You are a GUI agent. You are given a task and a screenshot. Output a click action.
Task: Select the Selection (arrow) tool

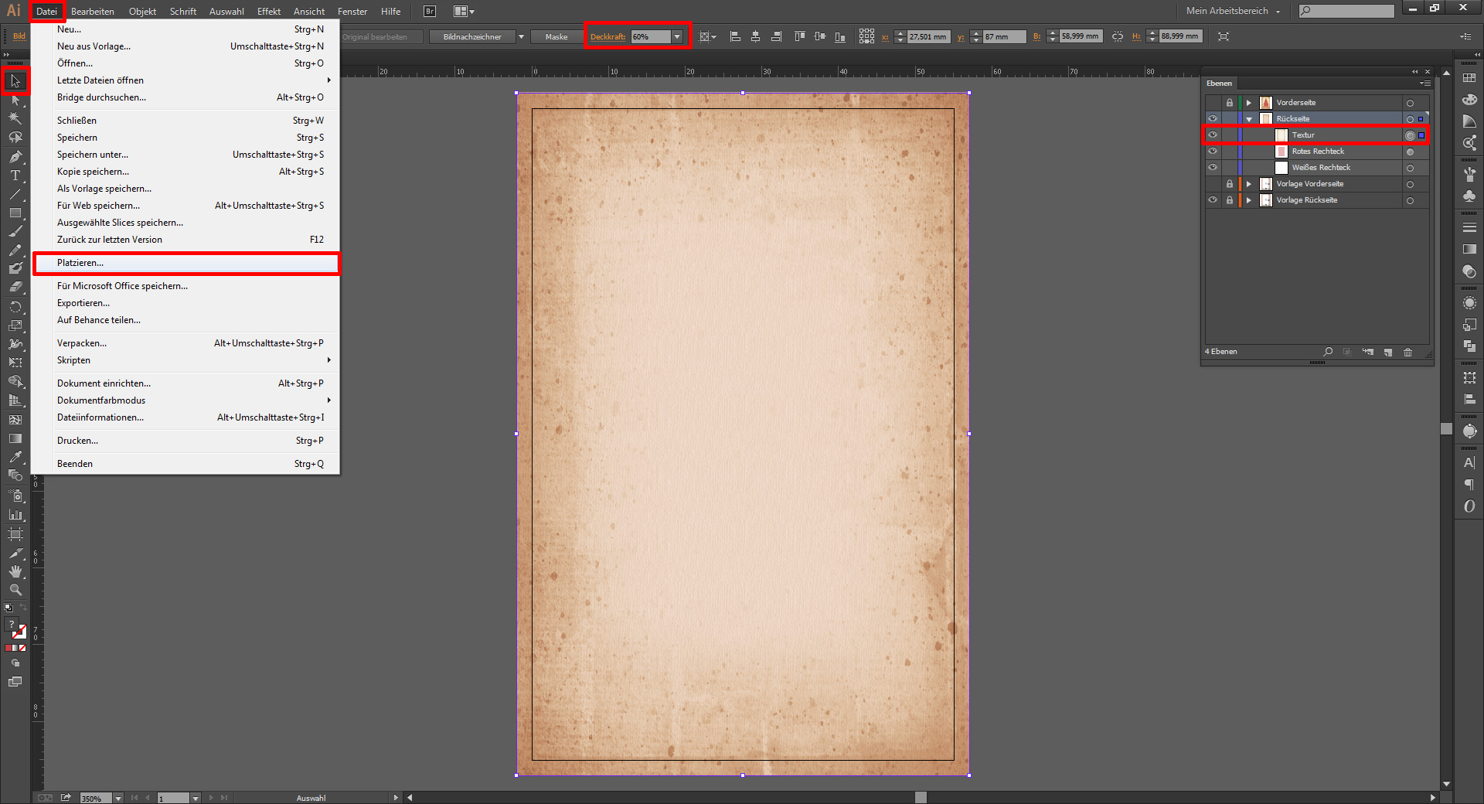pyautogui.click(x=15, y=81)
